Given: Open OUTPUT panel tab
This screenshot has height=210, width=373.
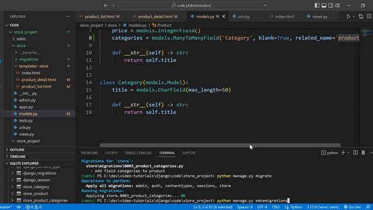Looking at the screenshot, I should click(111, 153).
